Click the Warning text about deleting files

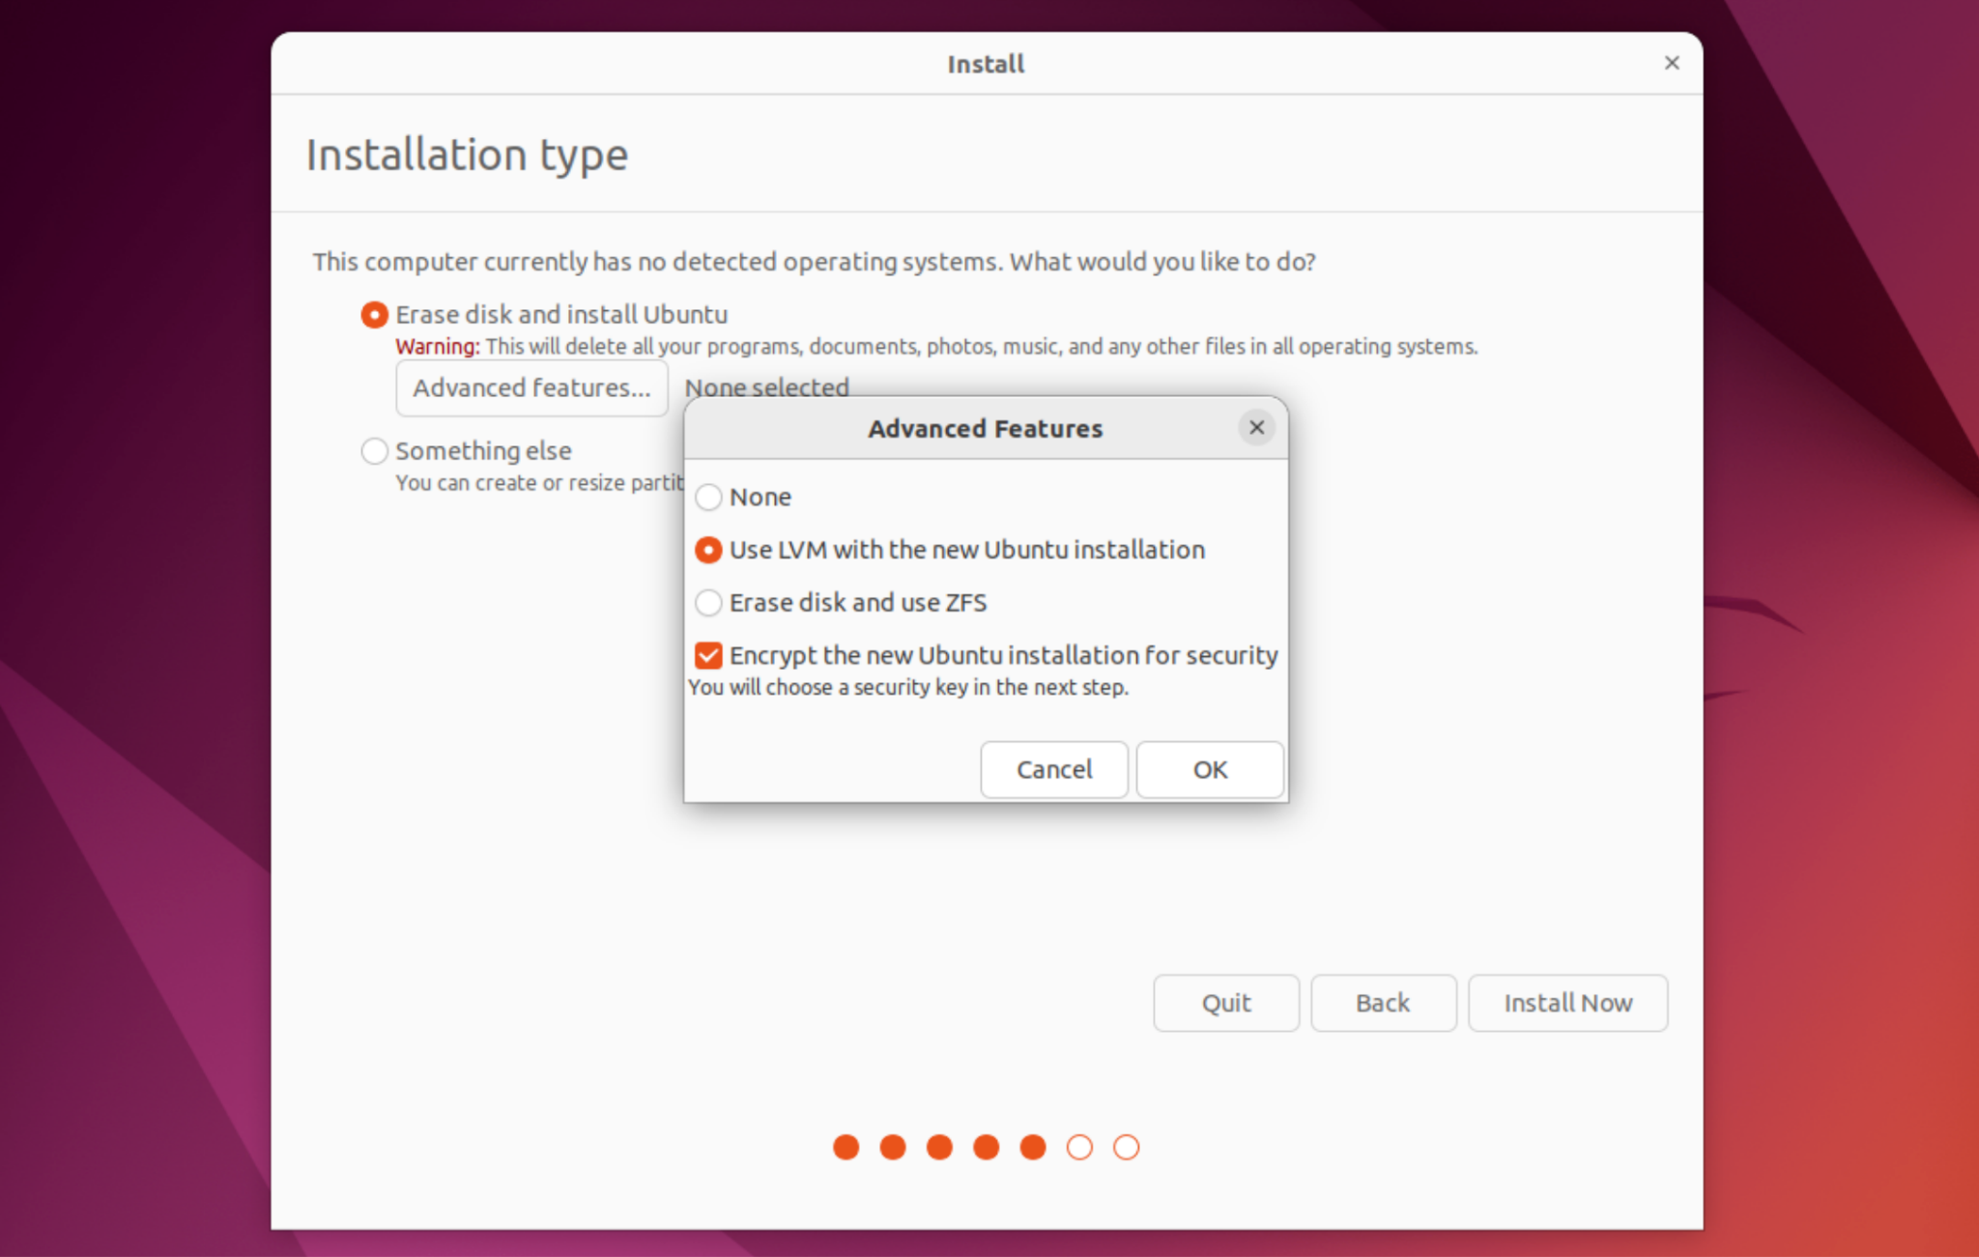936,346
